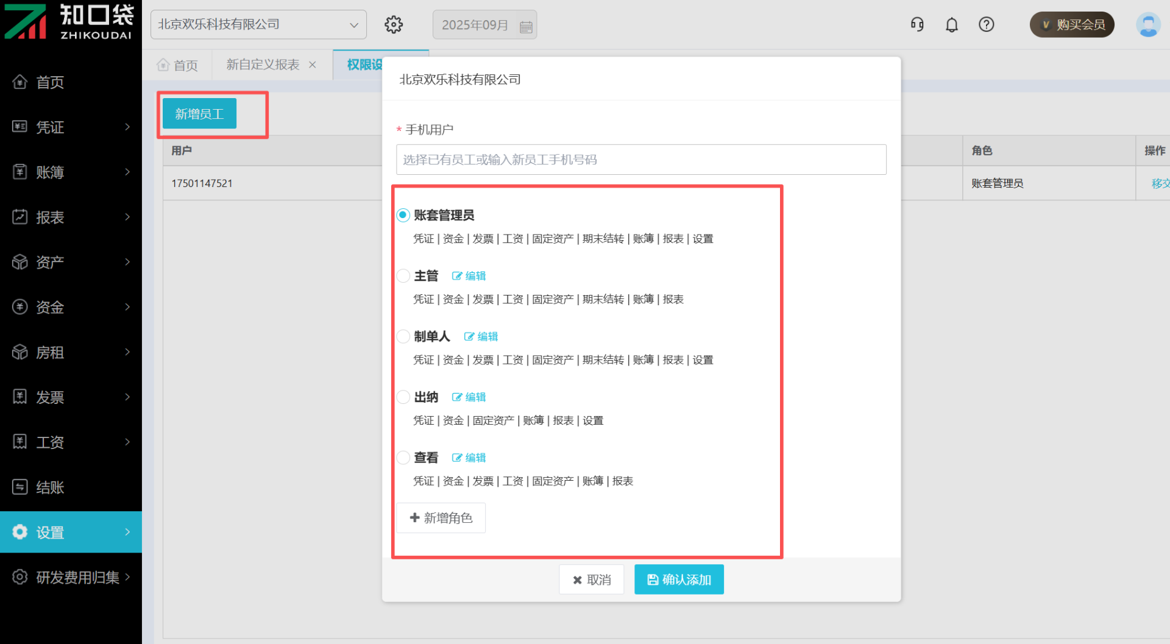
Task: Click the settings gear icon beside company name
Action: (394, 25)
